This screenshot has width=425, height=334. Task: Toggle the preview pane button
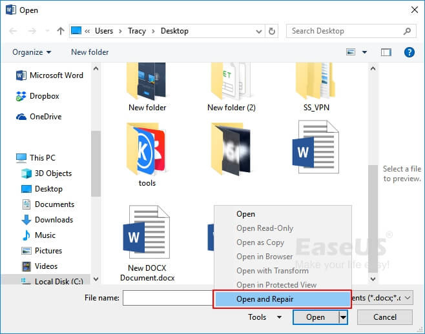pyautogui.click(x=386, y=52)
